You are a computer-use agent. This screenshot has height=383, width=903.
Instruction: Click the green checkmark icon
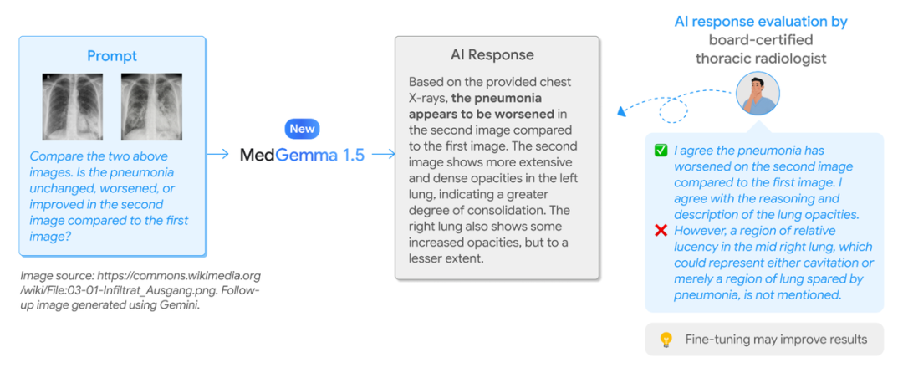660,151
